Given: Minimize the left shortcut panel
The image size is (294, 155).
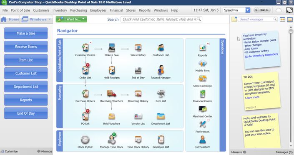Looking at the screenshot, I should 45,151.
